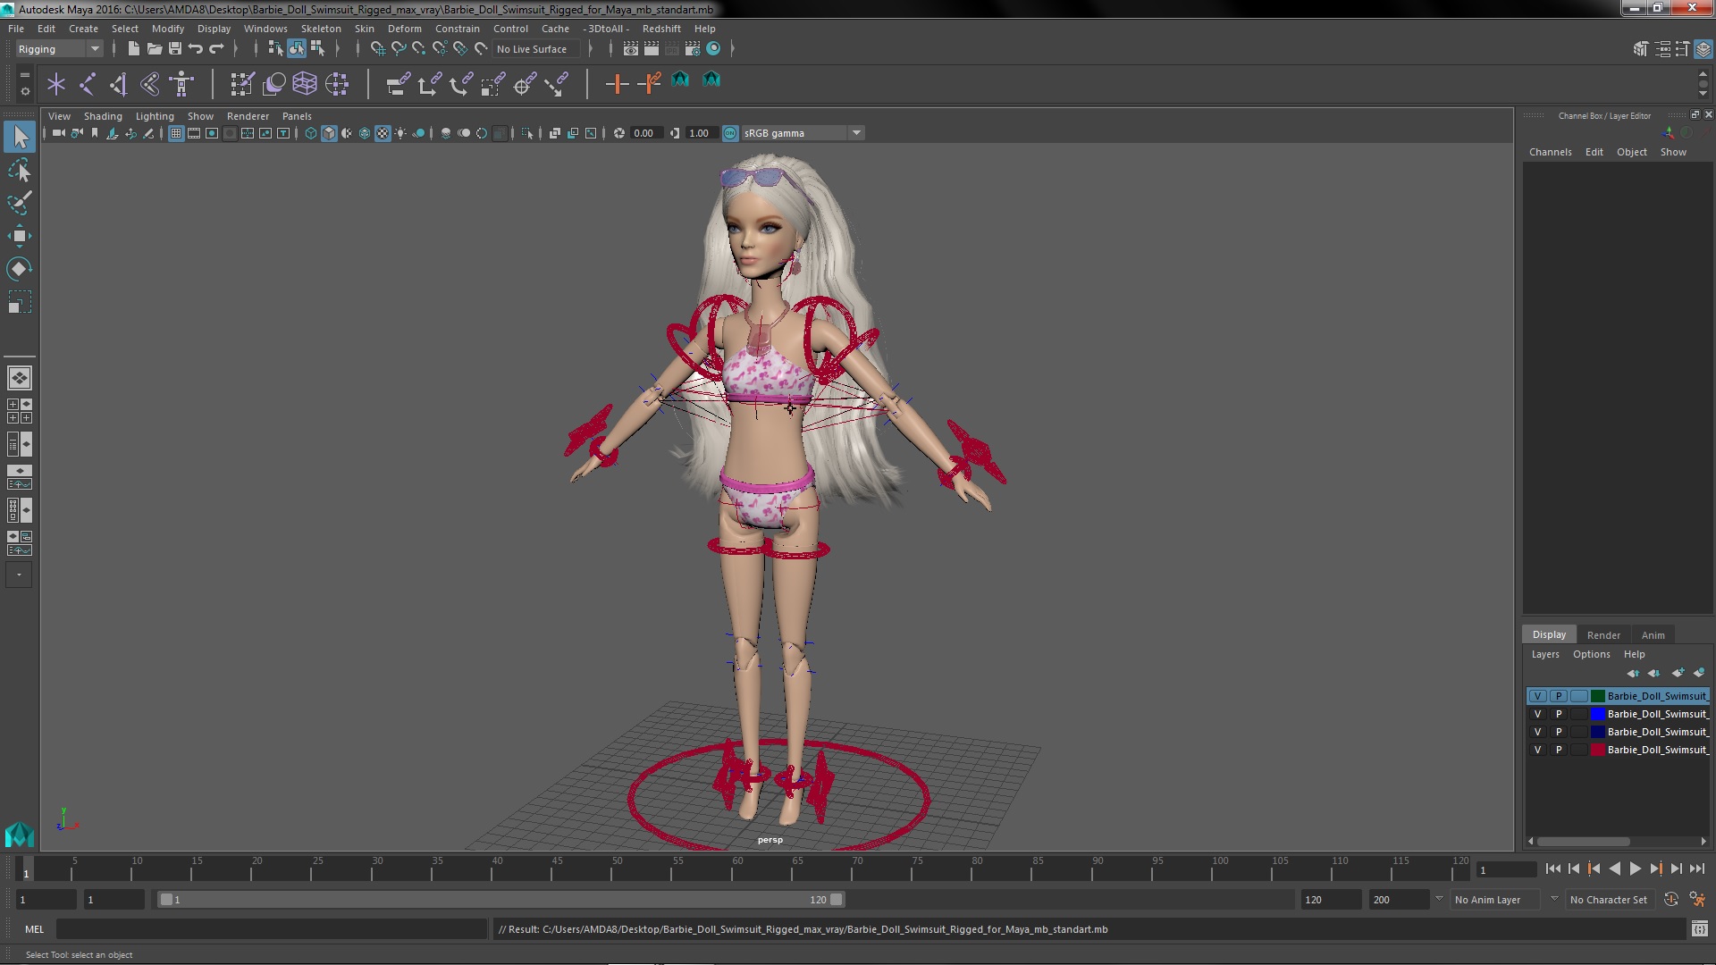This screenshot has height=965, width=1716.
Task: Click the Create New Layer icon
Action: [1678, 673]
